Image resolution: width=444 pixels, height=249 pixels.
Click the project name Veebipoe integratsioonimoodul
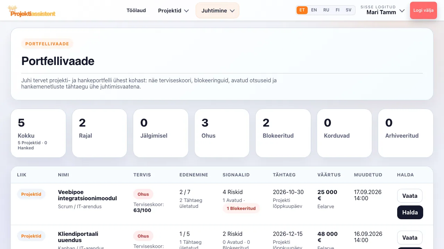87,195
